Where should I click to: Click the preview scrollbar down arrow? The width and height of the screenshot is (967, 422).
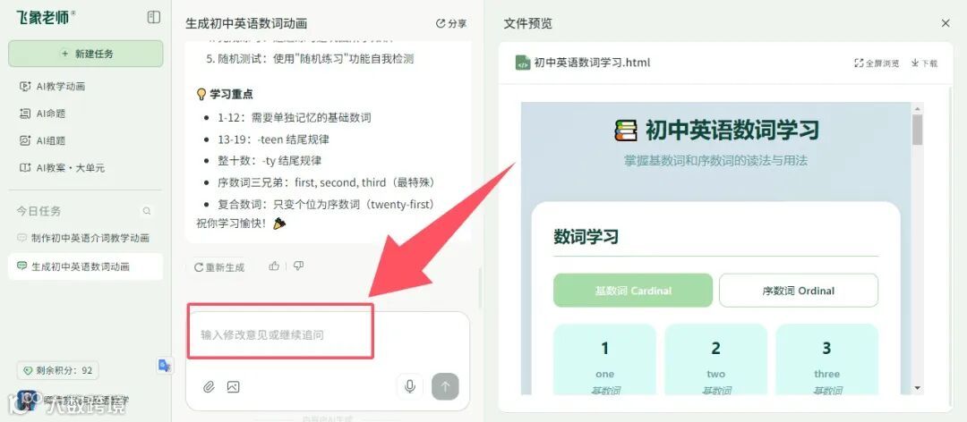pos(917,388)
